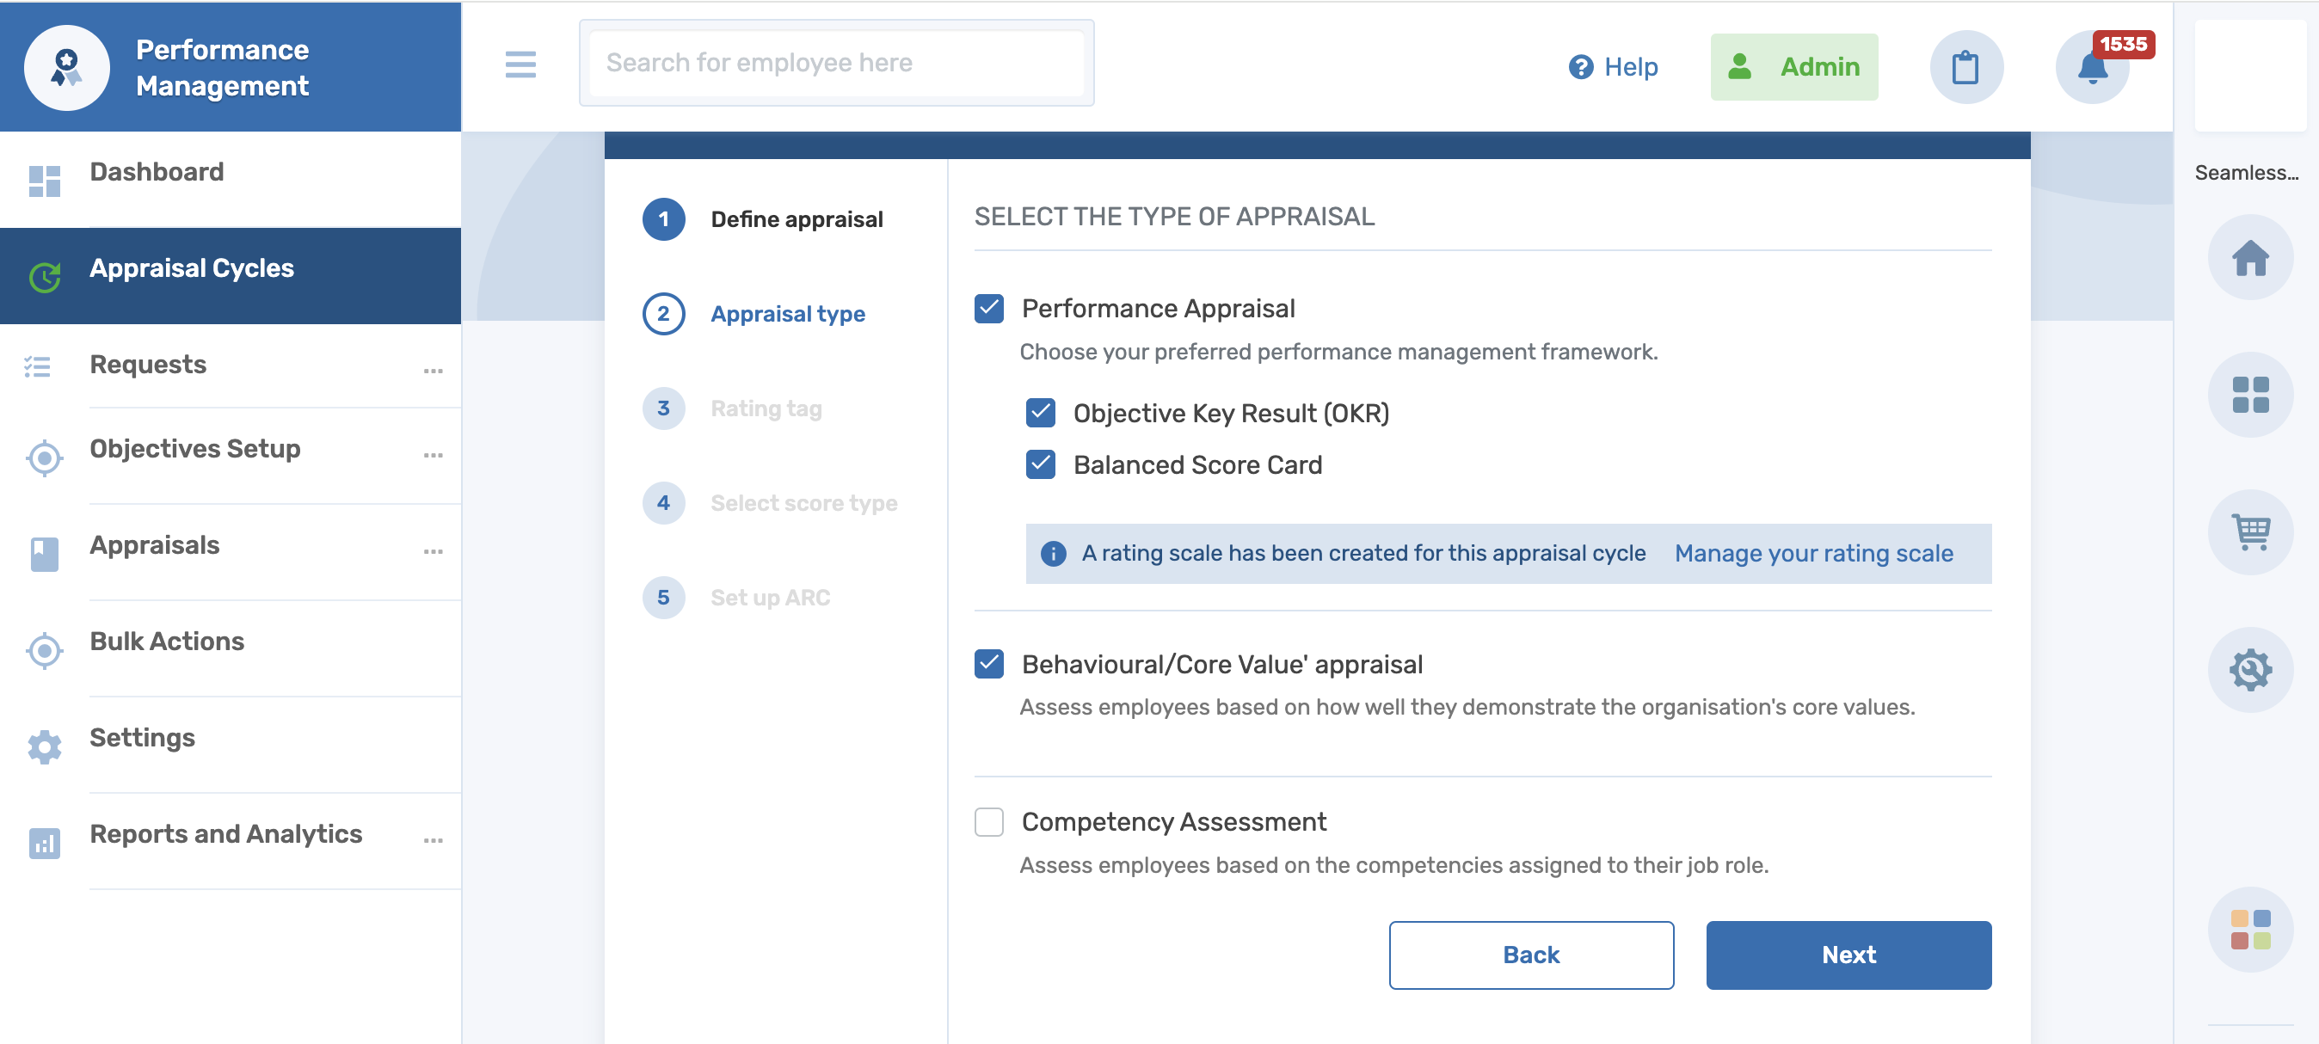Go to Bulk Actions in sidebar
This screenshot has height=1044, width=2319.
tap(167, 641)
